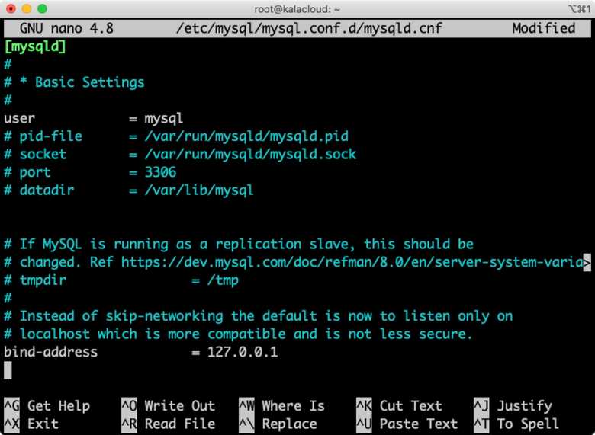The height and width of the screenshot is (435, 595).
Task: Click the ^T To Spell shortcut
Action: coord(516,424)
